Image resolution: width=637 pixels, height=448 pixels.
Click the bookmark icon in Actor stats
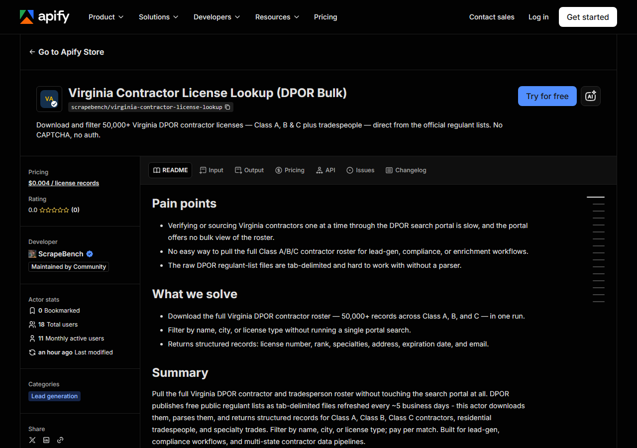(32, 311)
